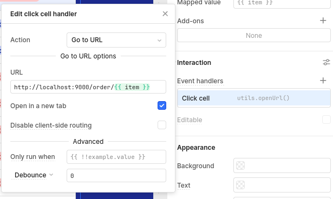Image resolution: width=333 pixels, height=199 pixels.
Task: Click the Event handlers label
Action: pyautogui.click(x=200, y=81)
